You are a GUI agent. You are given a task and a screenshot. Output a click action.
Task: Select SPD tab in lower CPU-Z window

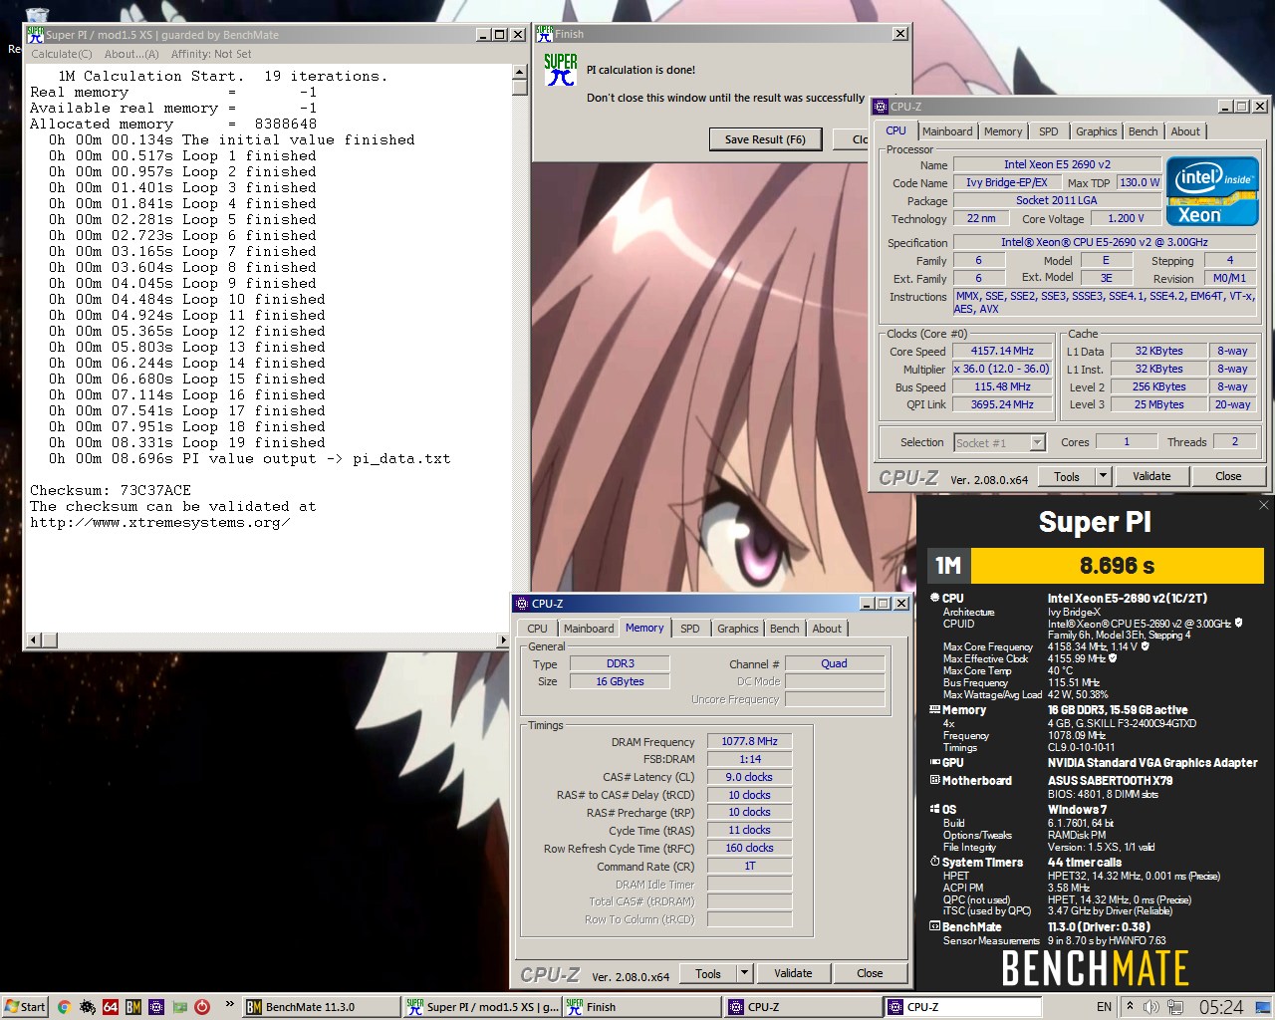[x=690, y=629]
